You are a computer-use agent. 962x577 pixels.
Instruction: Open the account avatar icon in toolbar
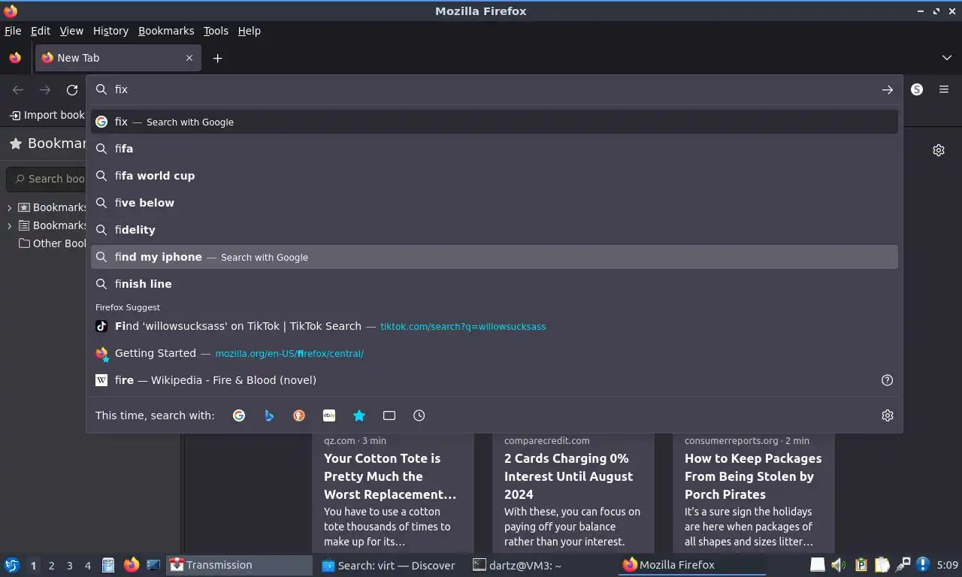(x=917, y=89)
